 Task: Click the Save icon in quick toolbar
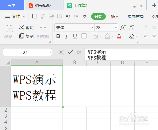tap(35, 16)
